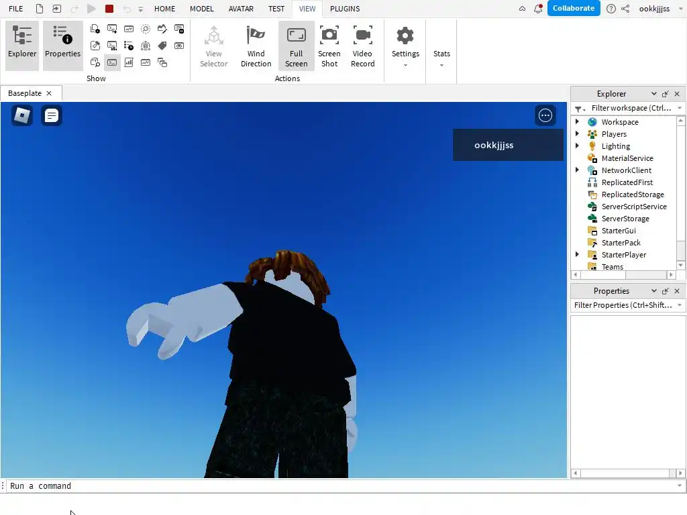Open the Terrain Editor icon
Image resolution: width=687 pixels, height=515 pixels.
(x=162, y=29)
